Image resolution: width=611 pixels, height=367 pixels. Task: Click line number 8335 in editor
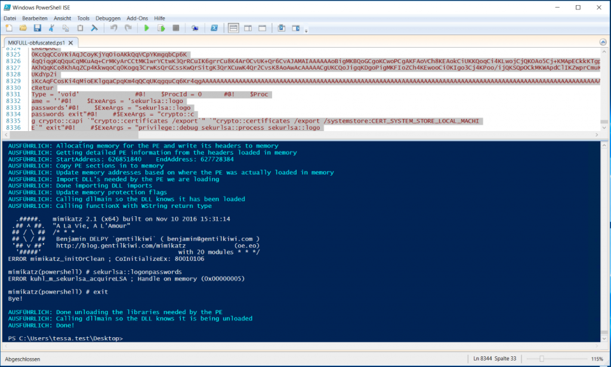(13, 121)
